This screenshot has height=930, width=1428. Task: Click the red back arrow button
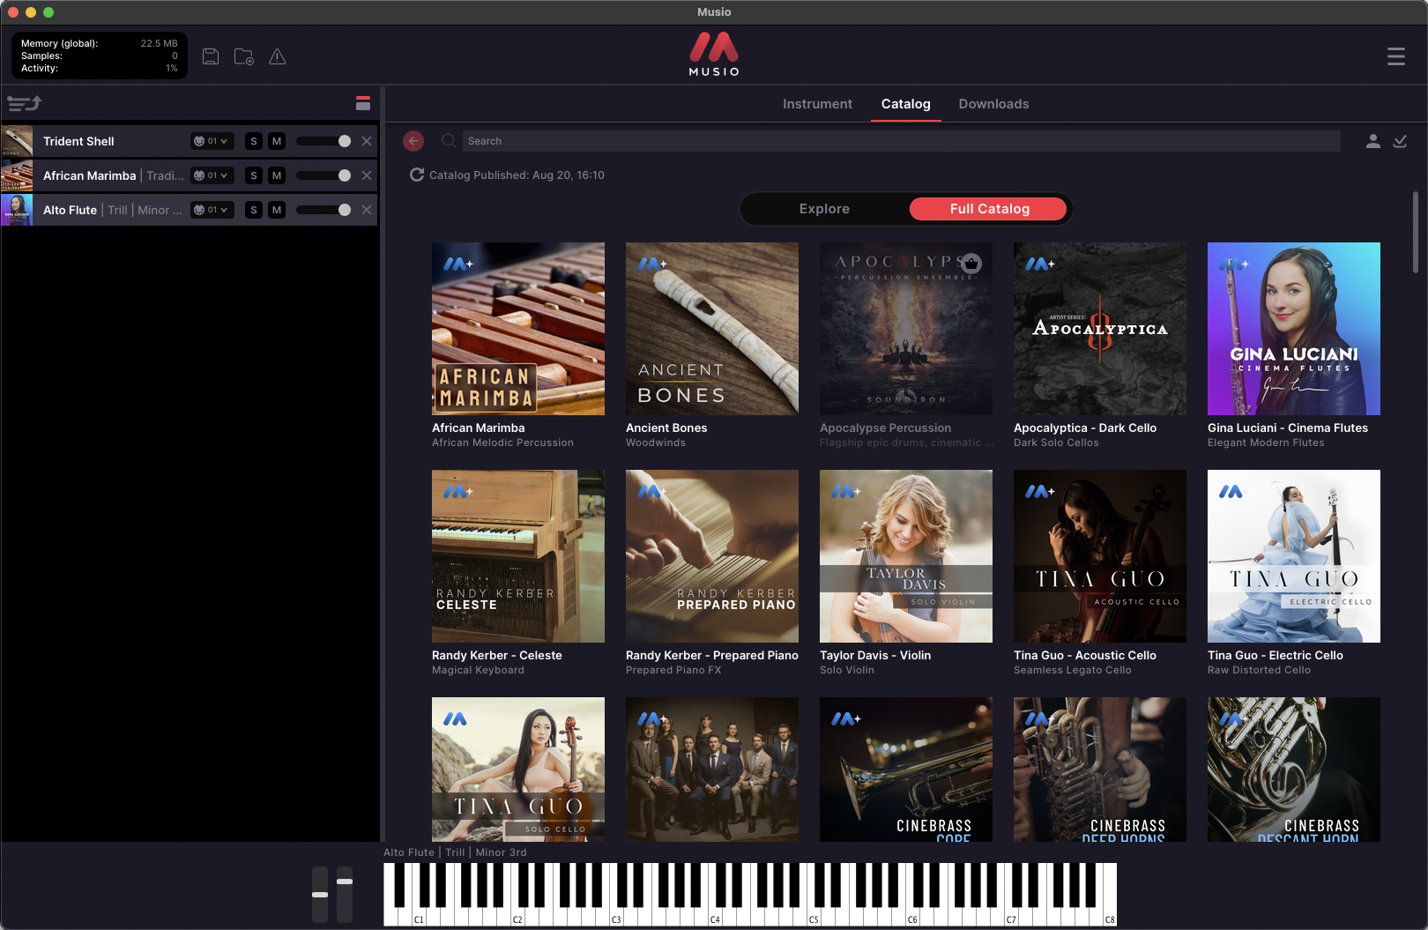(x=413, y=141)
